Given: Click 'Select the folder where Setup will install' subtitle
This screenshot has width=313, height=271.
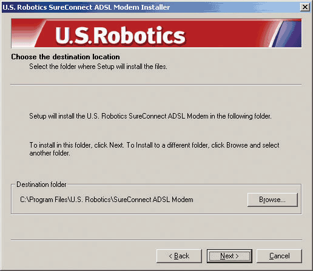Looking at the screenshot, I should pos(98,67).
